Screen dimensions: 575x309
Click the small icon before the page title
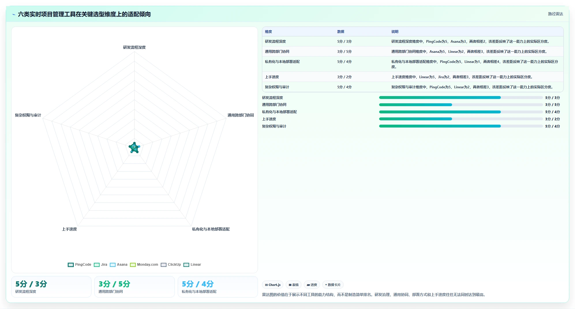14,14
